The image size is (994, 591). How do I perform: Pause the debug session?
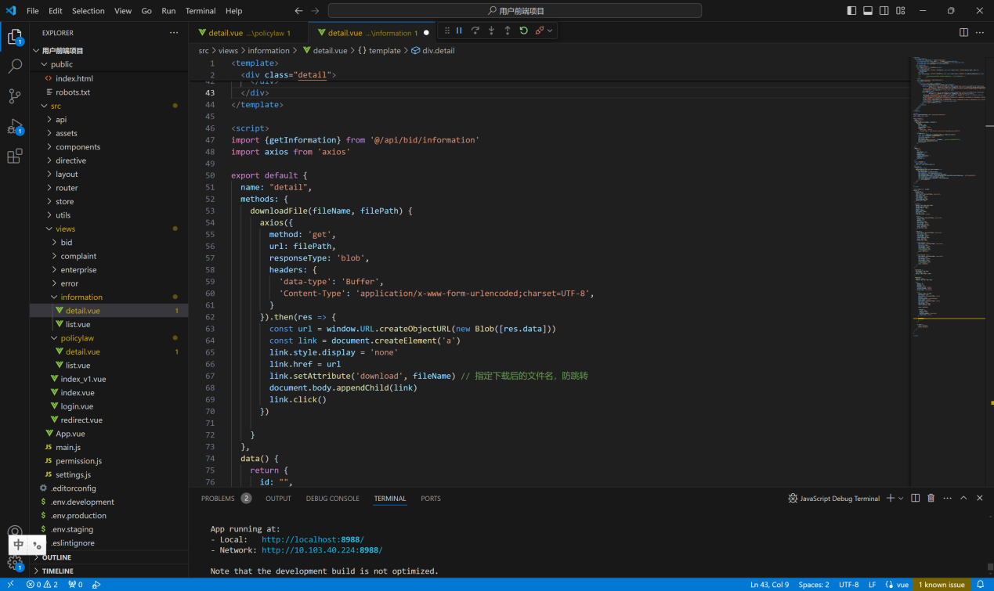[459, 31]
